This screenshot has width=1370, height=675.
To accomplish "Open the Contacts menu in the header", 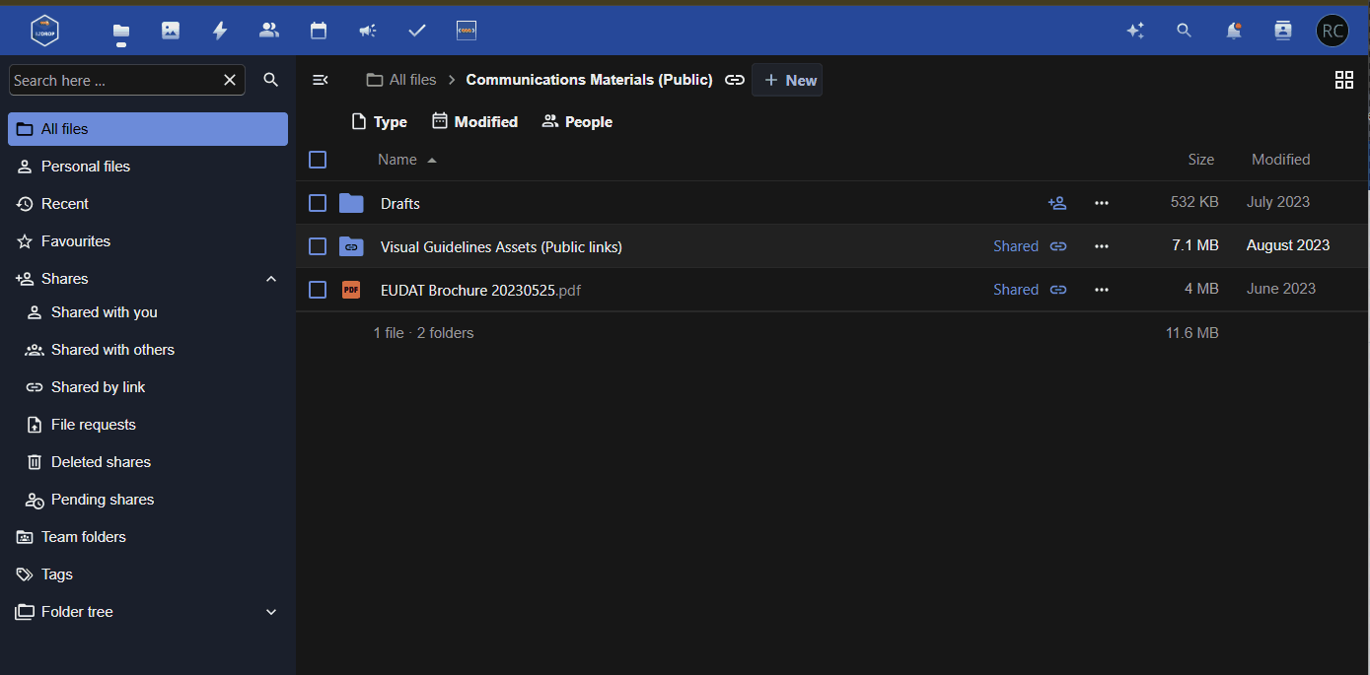I will [x=1282, y=31].
